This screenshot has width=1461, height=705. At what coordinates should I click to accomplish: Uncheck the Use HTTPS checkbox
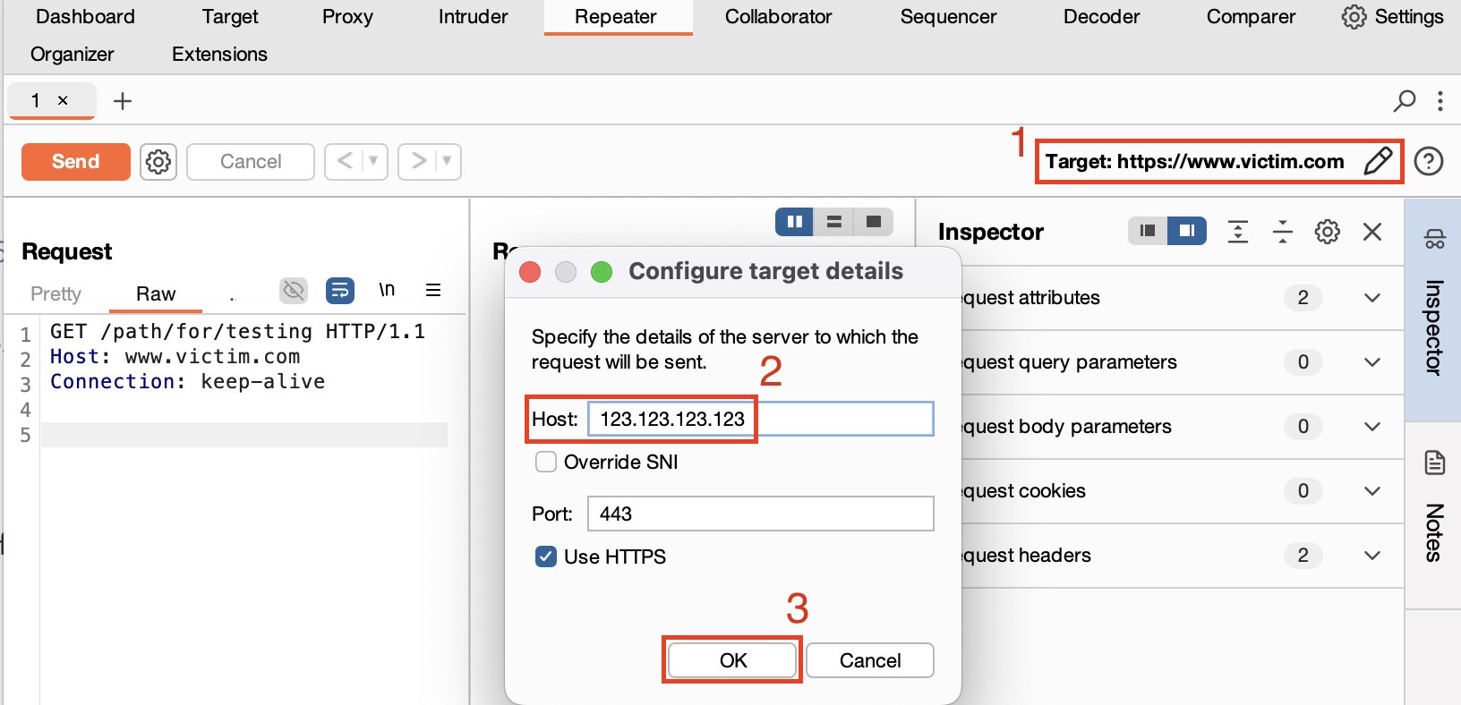click(546, 556)
